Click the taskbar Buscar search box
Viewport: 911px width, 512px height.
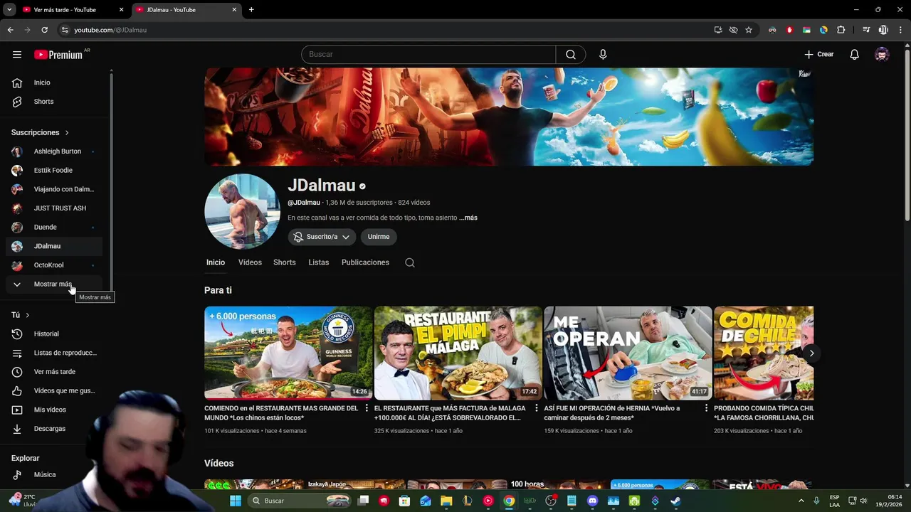300,501
